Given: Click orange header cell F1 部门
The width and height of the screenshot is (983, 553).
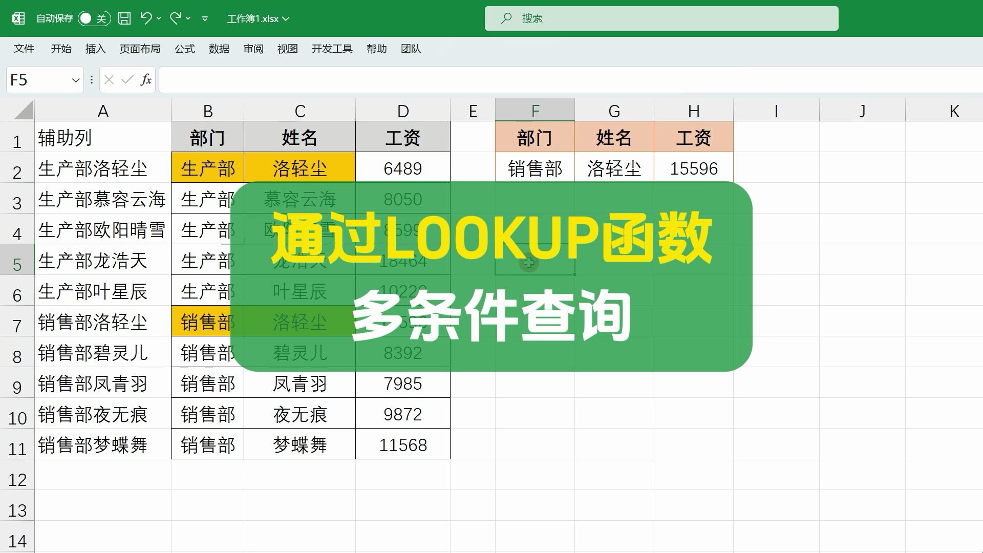Looking at the screenshot, I should (x=535, y=137).
